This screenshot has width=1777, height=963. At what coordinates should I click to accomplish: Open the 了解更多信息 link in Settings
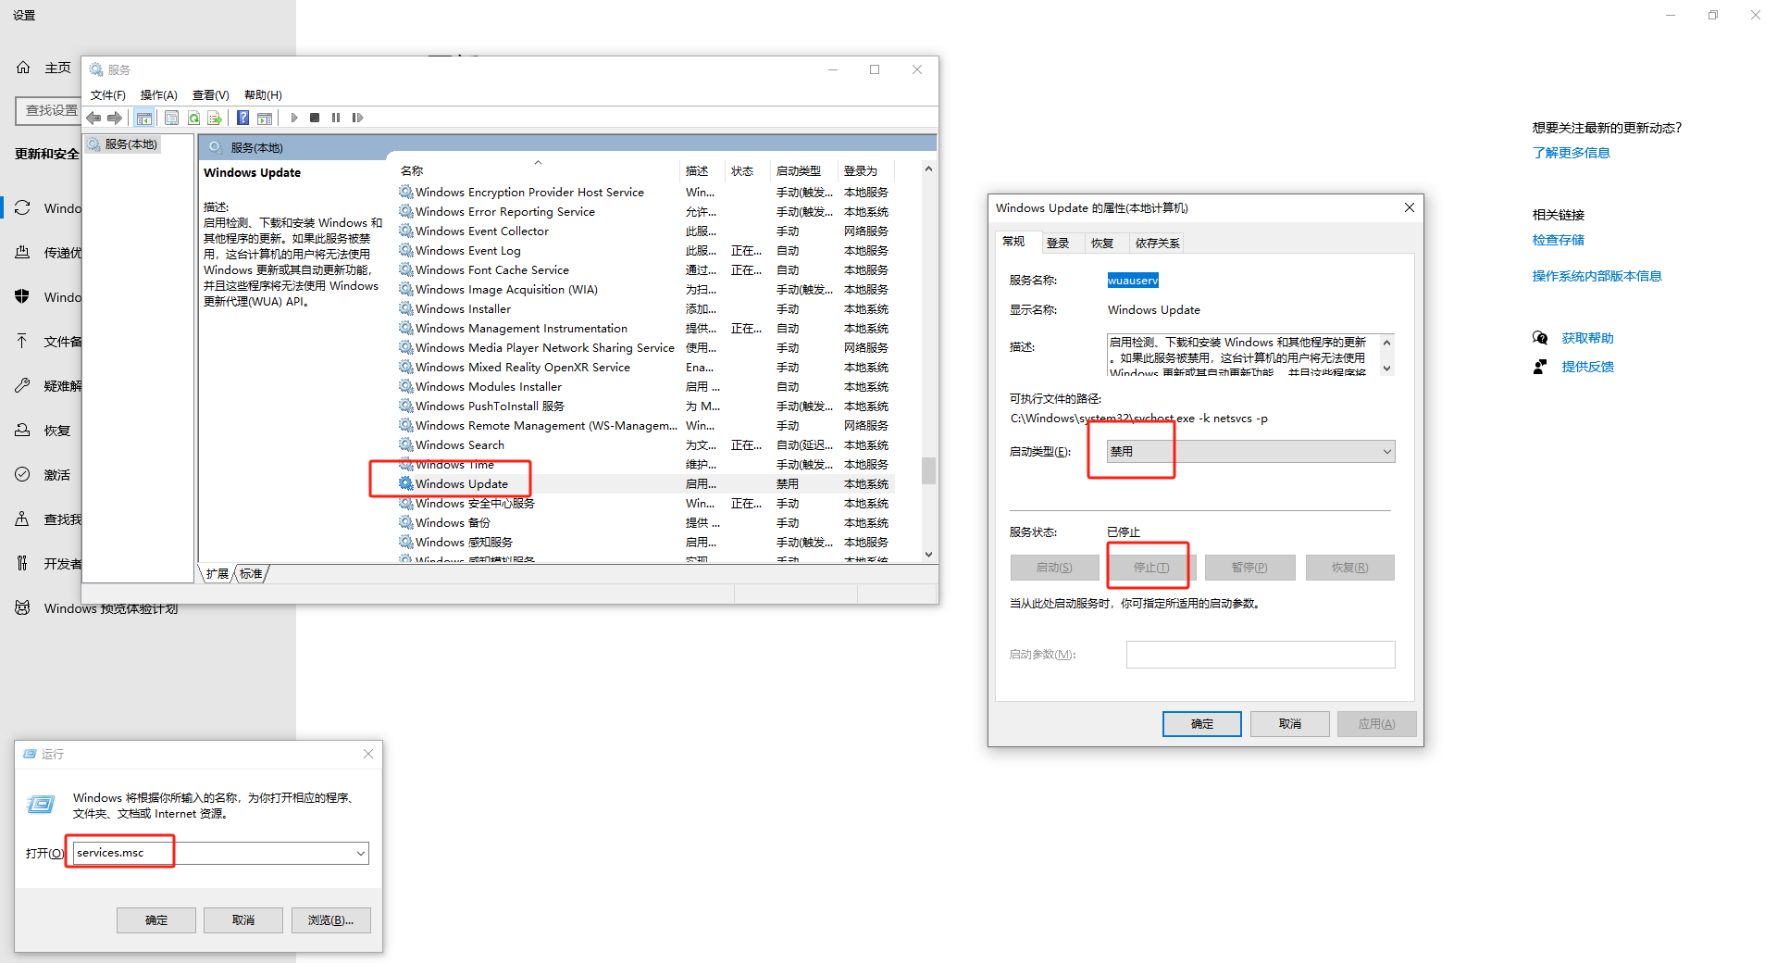(1572, 153)
